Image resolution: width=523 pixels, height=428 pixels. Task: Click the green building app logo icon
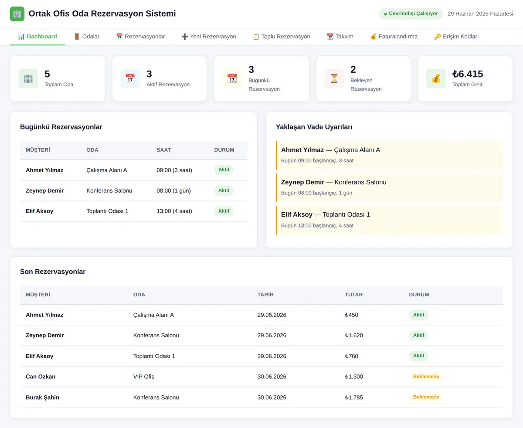tap(17, 14)
